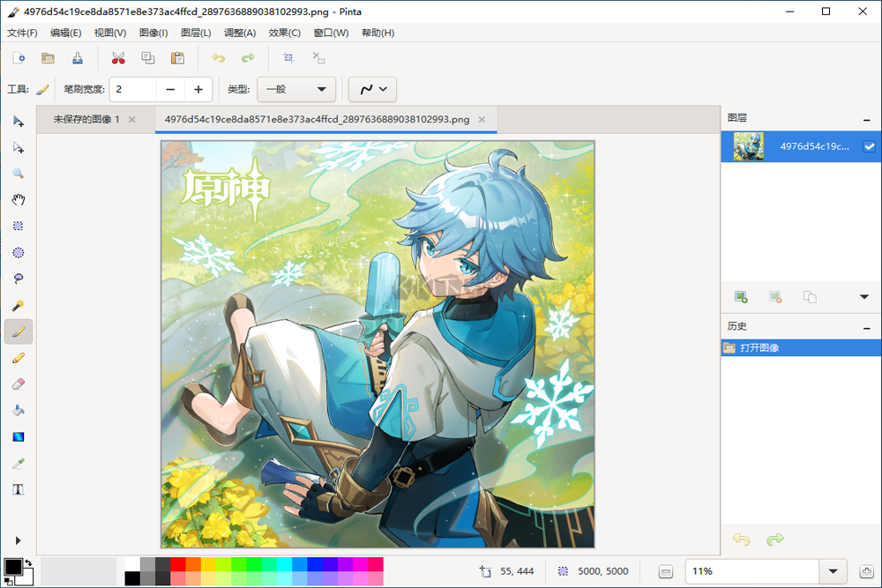
Task: Select the Magic Wand tool
Action: coord(18,305)
